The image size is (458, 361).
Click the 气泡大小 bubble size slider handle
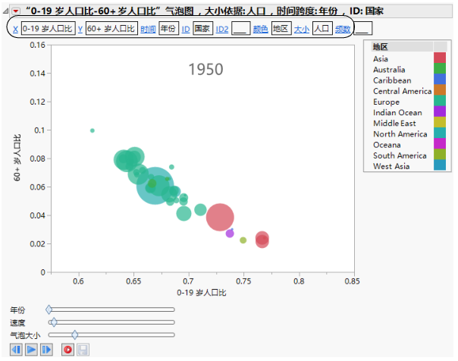click(x=75, y=334)
